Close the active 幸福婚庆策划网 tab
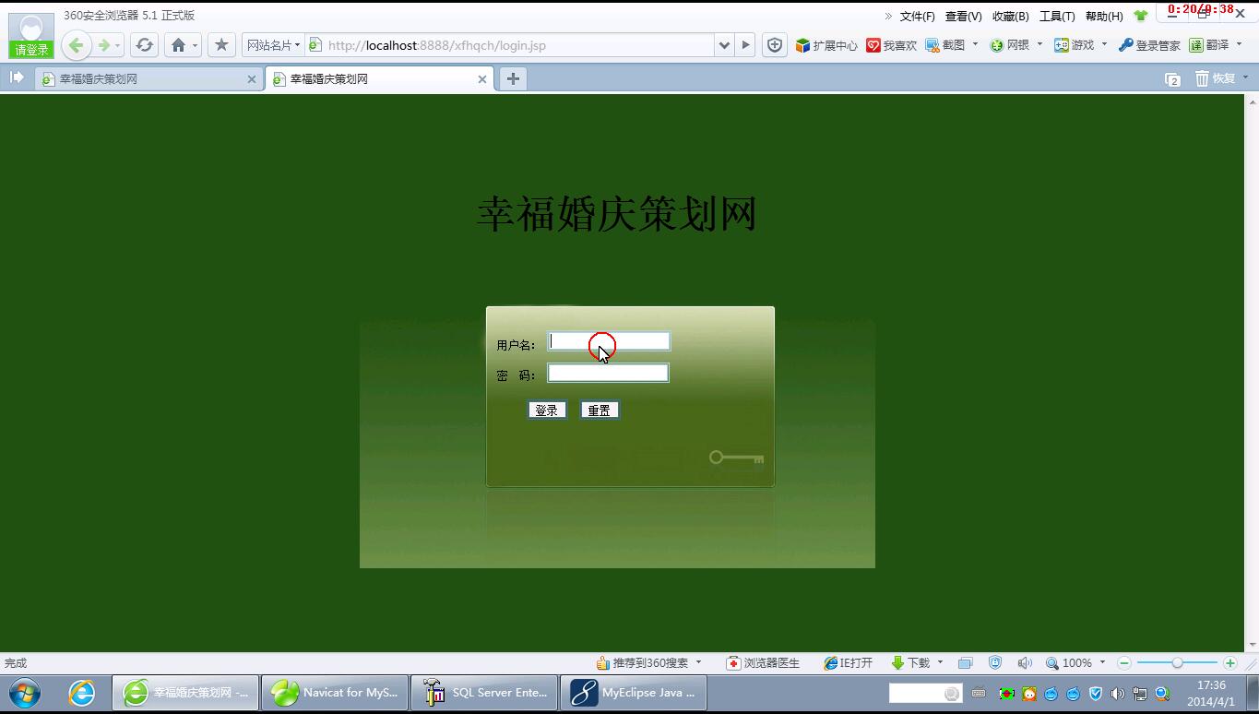Viewport: 1259px width, 714px height. [482, 79]
